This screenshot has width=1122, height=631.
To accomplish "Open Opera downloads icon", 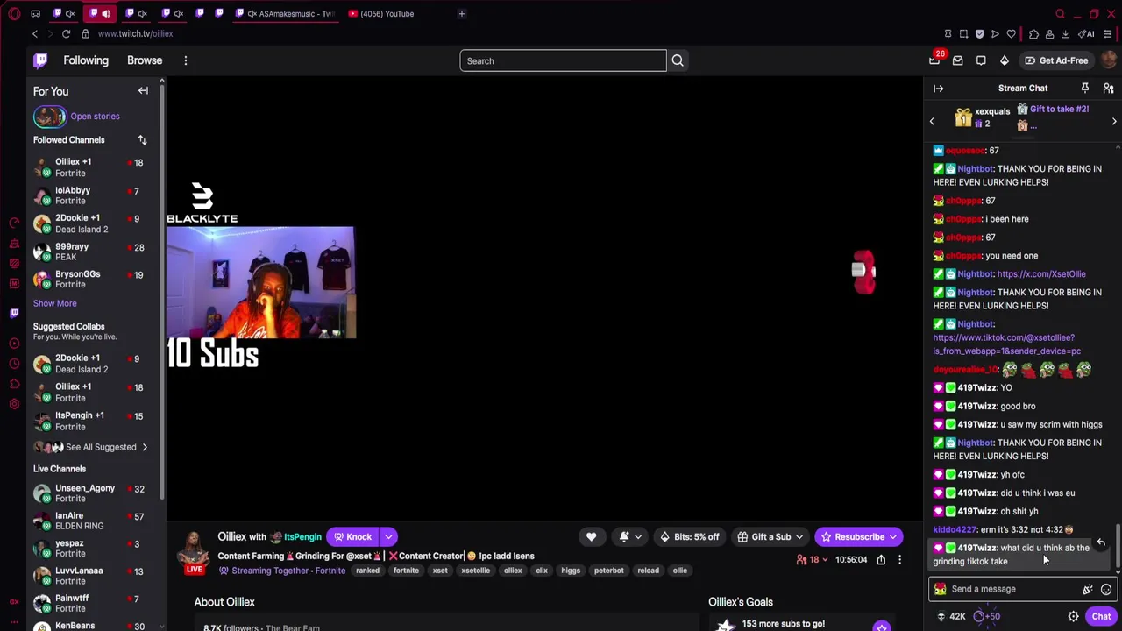I will pos(1066,34).
